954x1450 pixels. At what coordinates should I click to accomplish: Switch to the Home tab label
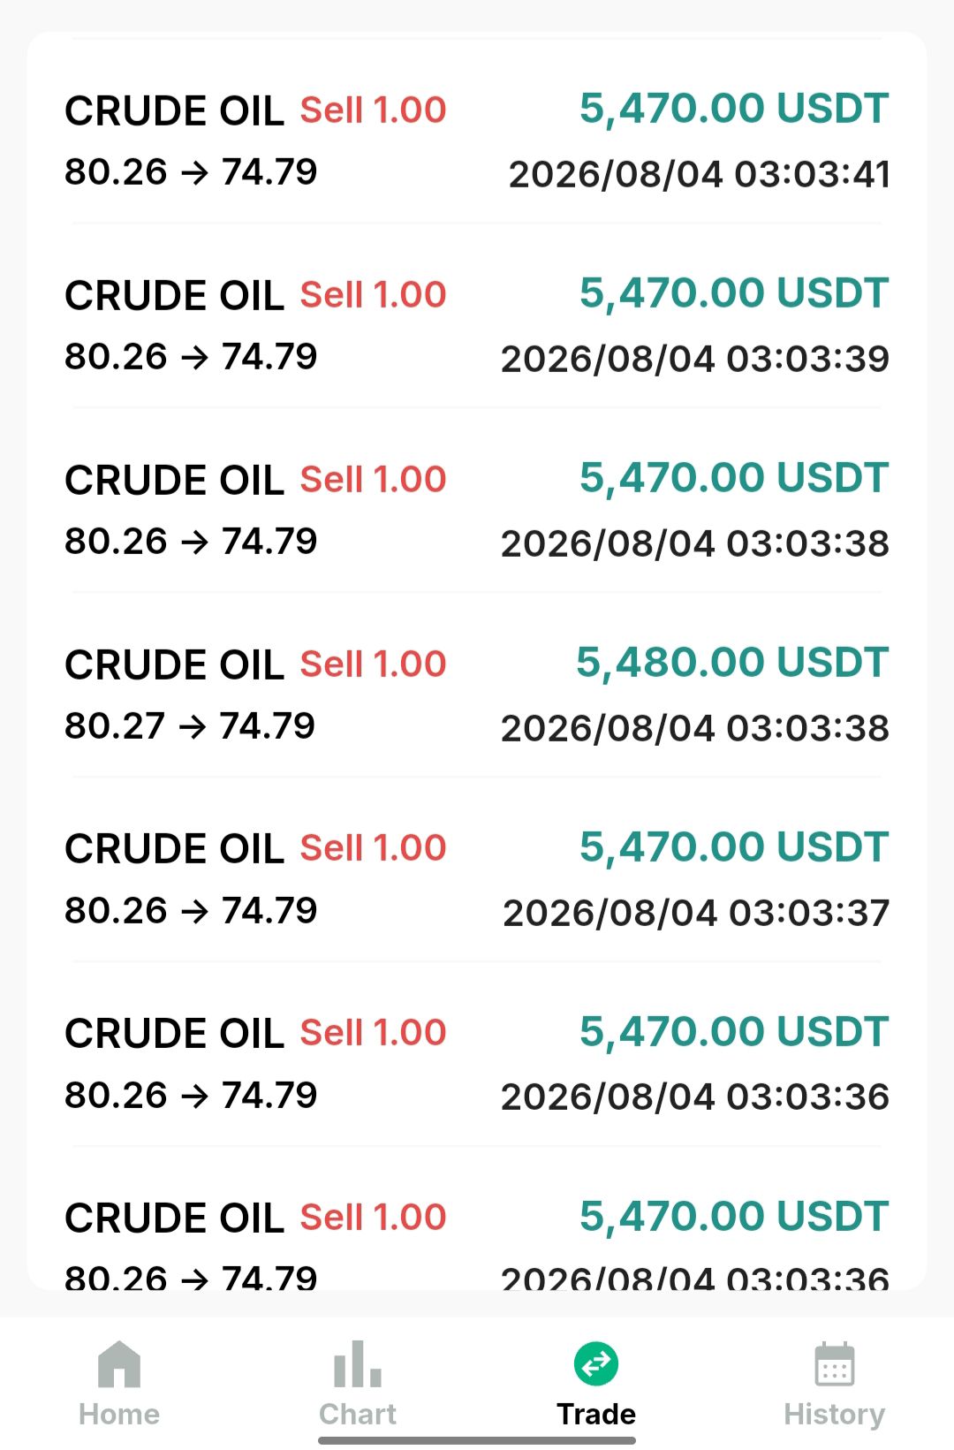click(x=119, y=1414)
